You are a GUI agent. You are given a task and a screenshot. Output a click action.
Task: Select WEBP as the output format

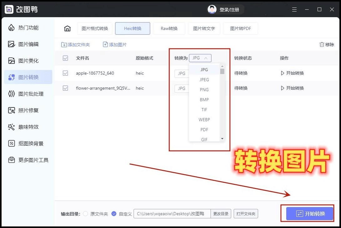204,120
